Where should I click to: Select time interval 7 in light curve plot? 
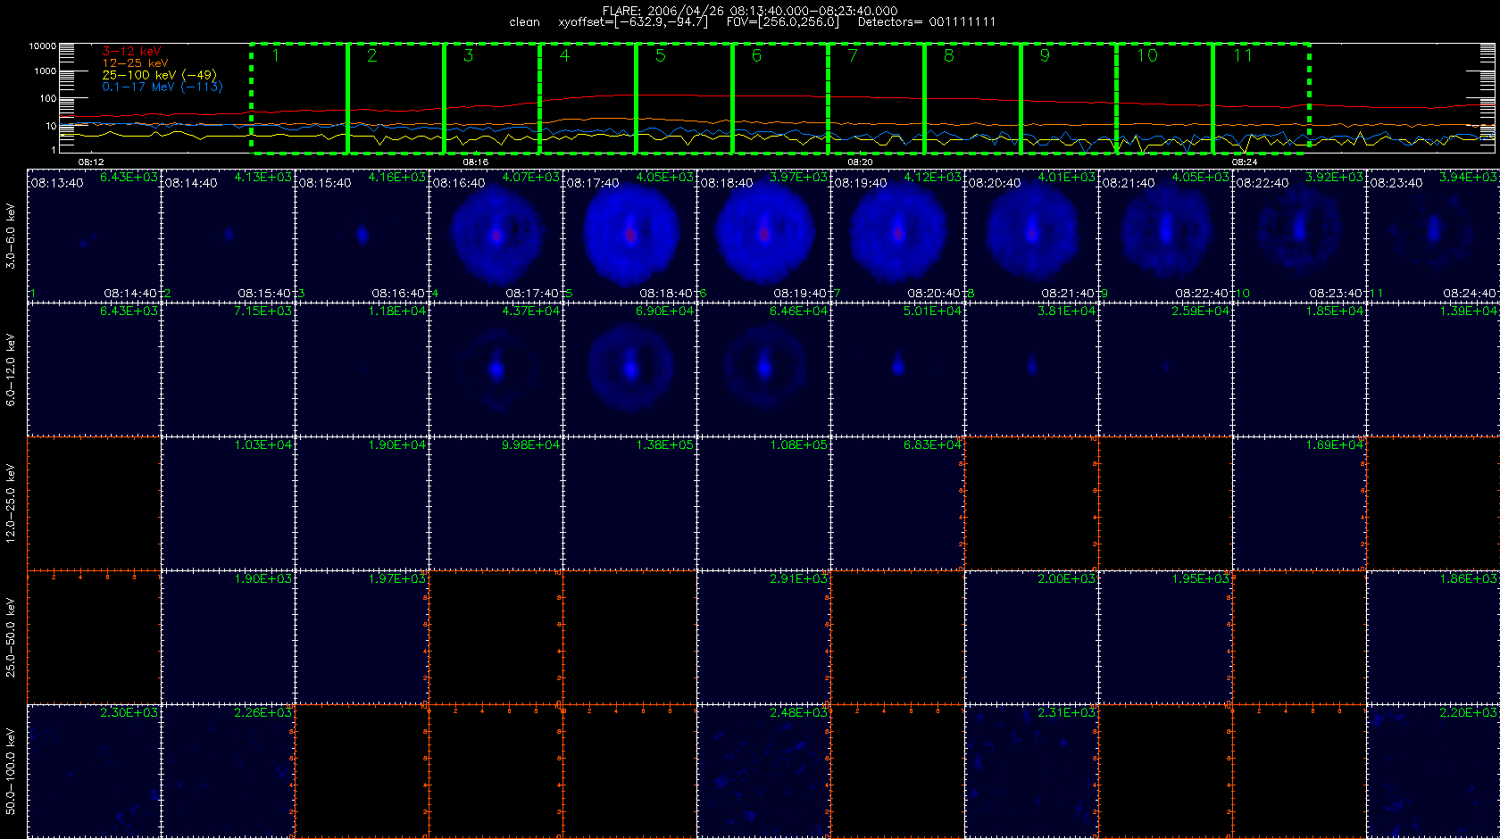877,98
